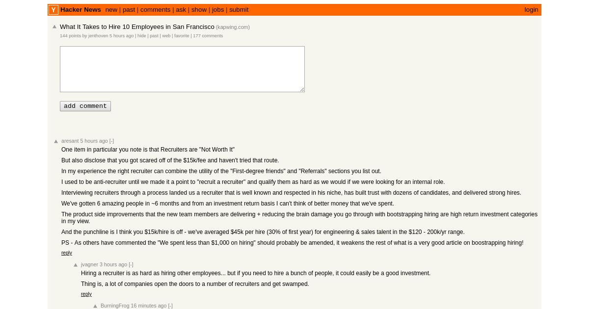This screenshot has width=589, height=309.
Task: Collapse aresant's comment thread
Action: pos(111,141)
